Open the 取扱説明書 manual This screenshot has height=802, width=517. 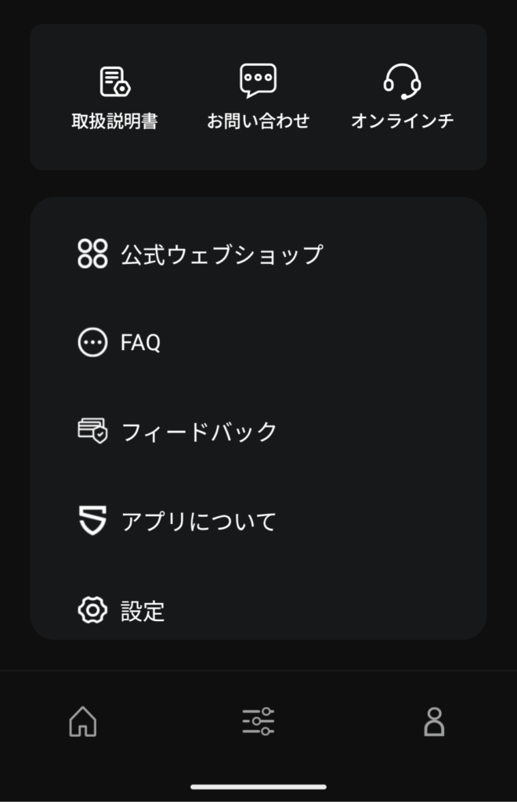pos(115,121)
